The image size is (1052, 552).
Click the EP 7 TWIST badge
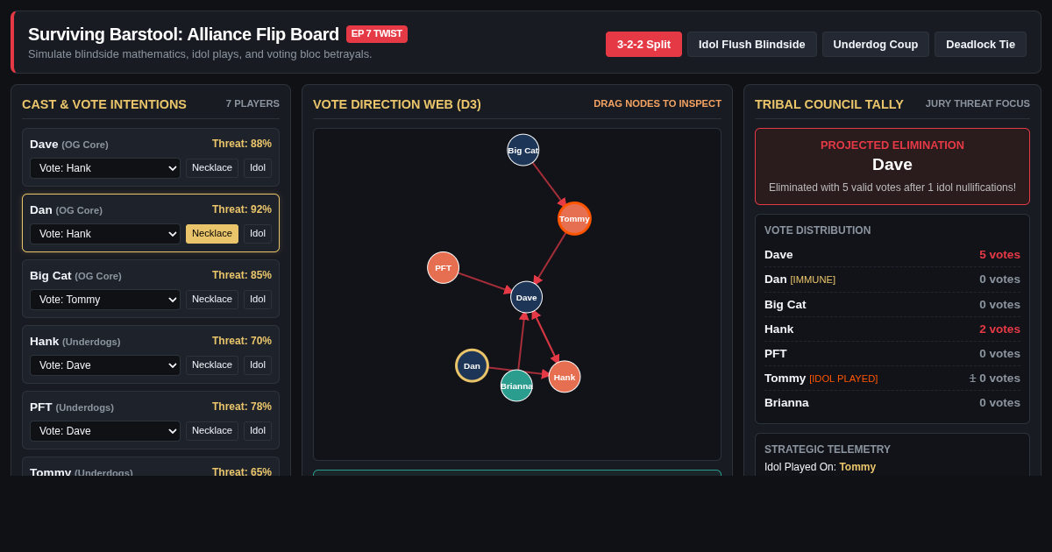tap(377, 34)
